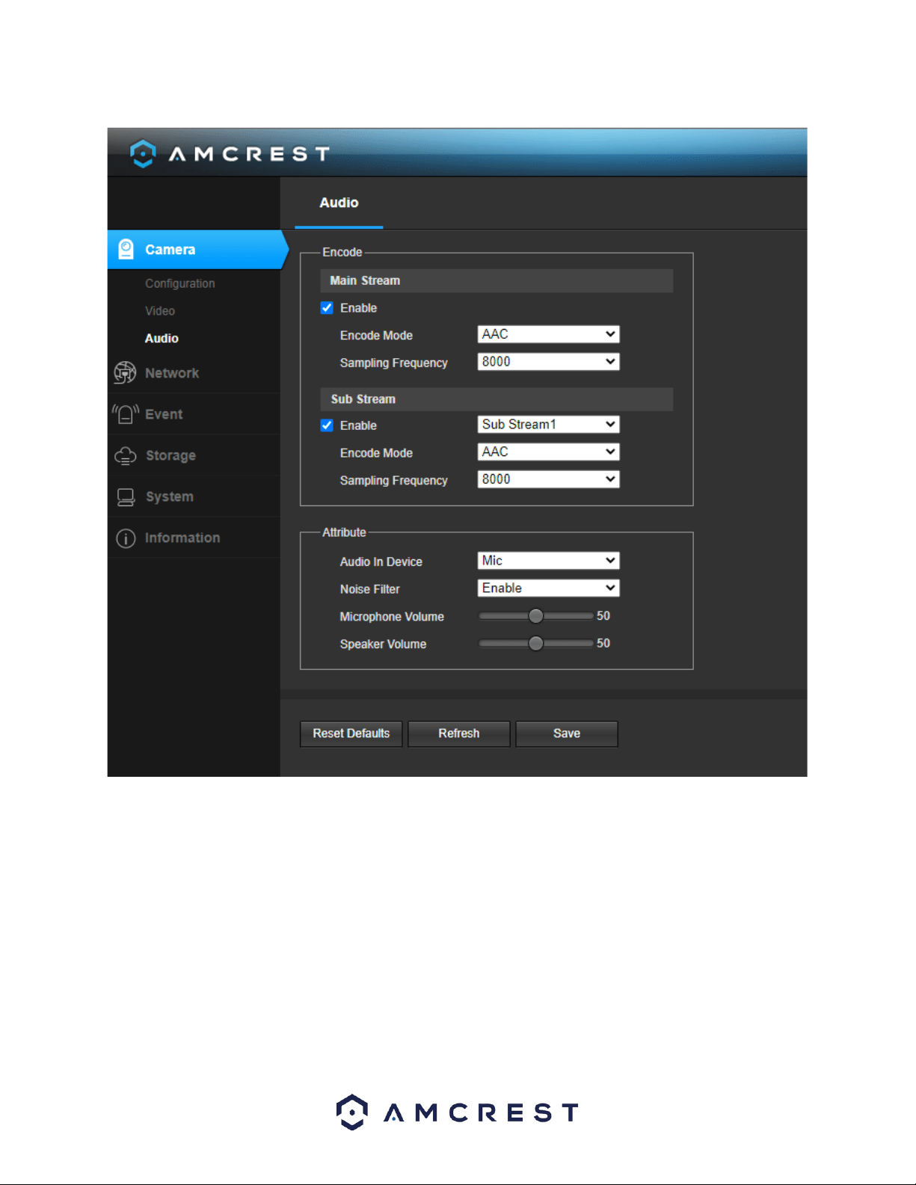Click the Audio In Device label
The width and height of the screenshot is (916, 1185).
[x=381, y=561]
